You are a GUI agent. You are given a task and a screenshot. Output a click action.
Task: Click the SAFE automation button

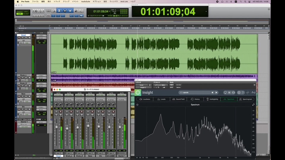[x=171, y=87]
